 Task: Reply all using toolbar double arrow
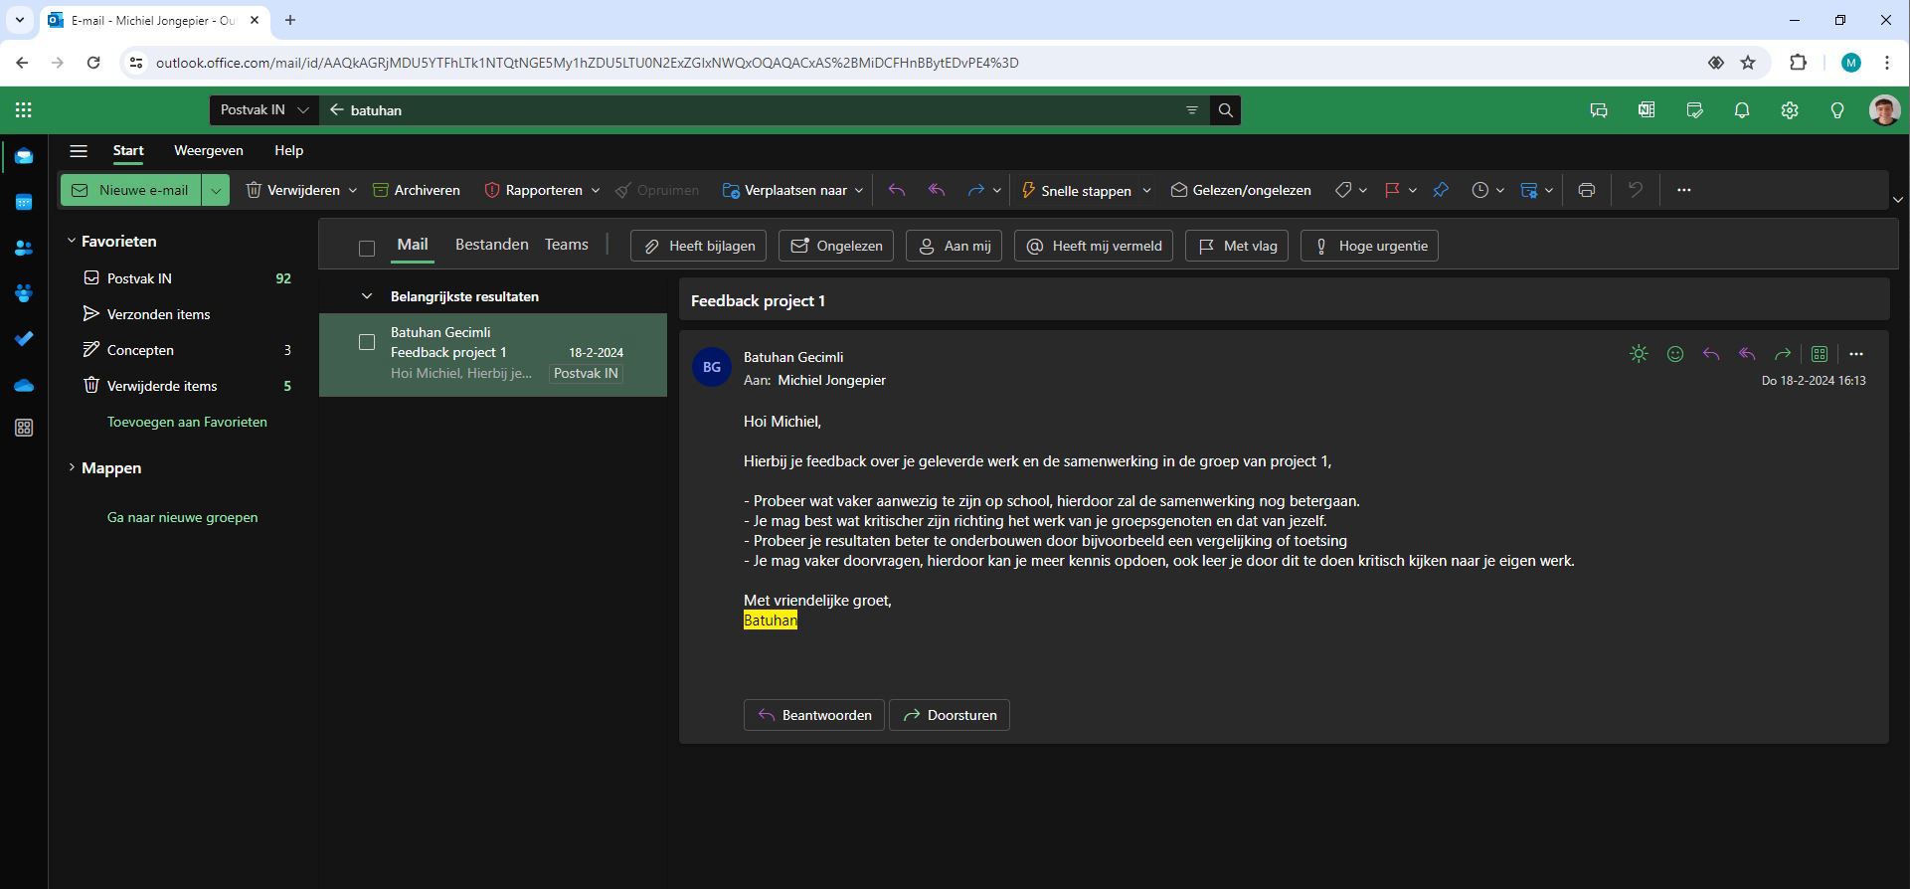937,190
